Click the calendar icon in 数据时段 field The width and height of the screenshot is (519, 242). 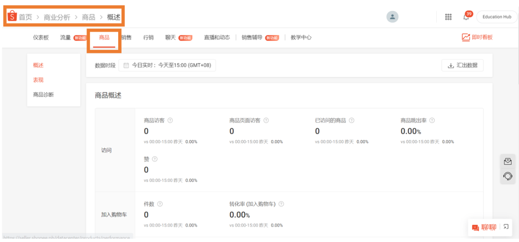pyautogui.click(x=126, y=65)
